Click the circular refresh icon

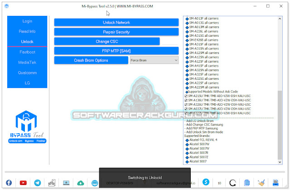232,183
